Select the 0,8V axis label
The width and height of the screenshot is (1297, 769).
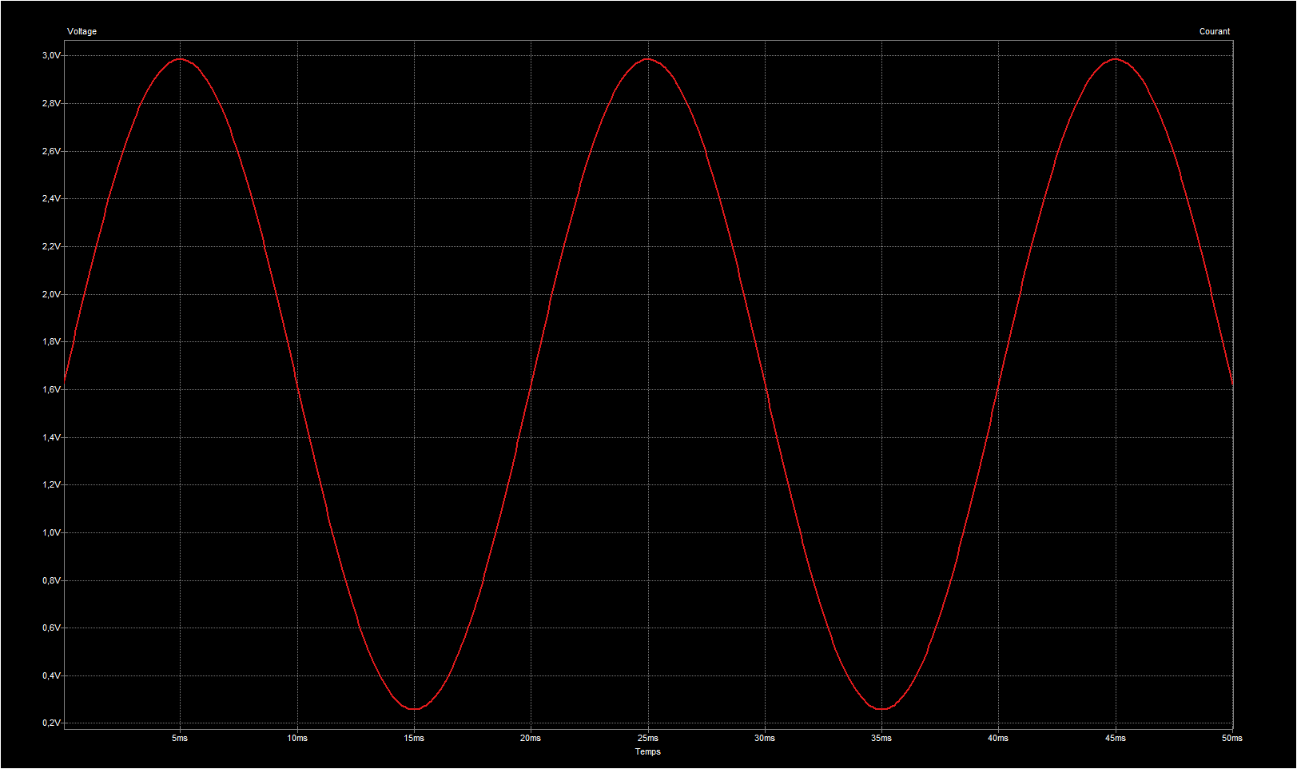[51, 580]
